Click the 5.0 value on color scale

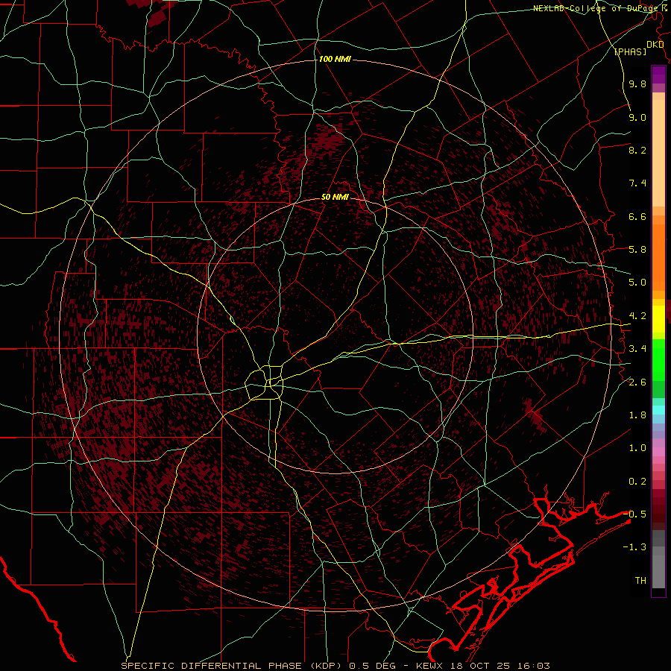coord(637,283)
